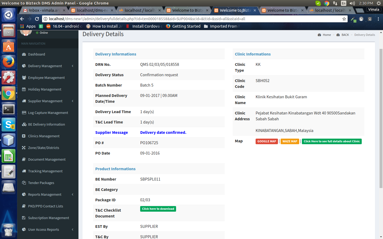Select DRN value 'QMS 02/03/05/018558'
This screenshot has width=383, height=239.
(160, 65)
